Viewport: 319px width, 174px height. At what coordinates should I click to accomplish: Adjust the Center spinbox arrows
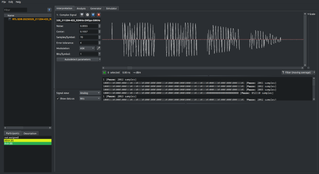click(x=99, y=32)
